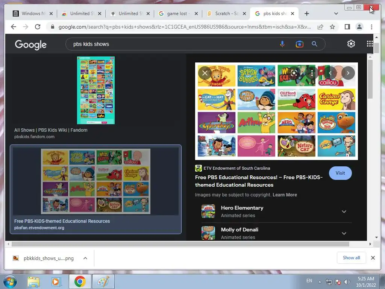Open the Learn More copyright link
This screenshot has height=289, width=385.
285,195
